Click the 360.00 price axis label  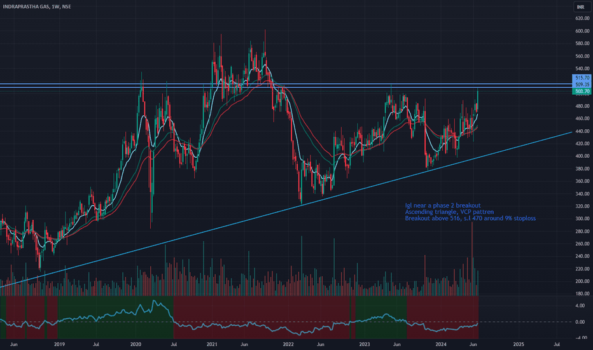point(582,181)
